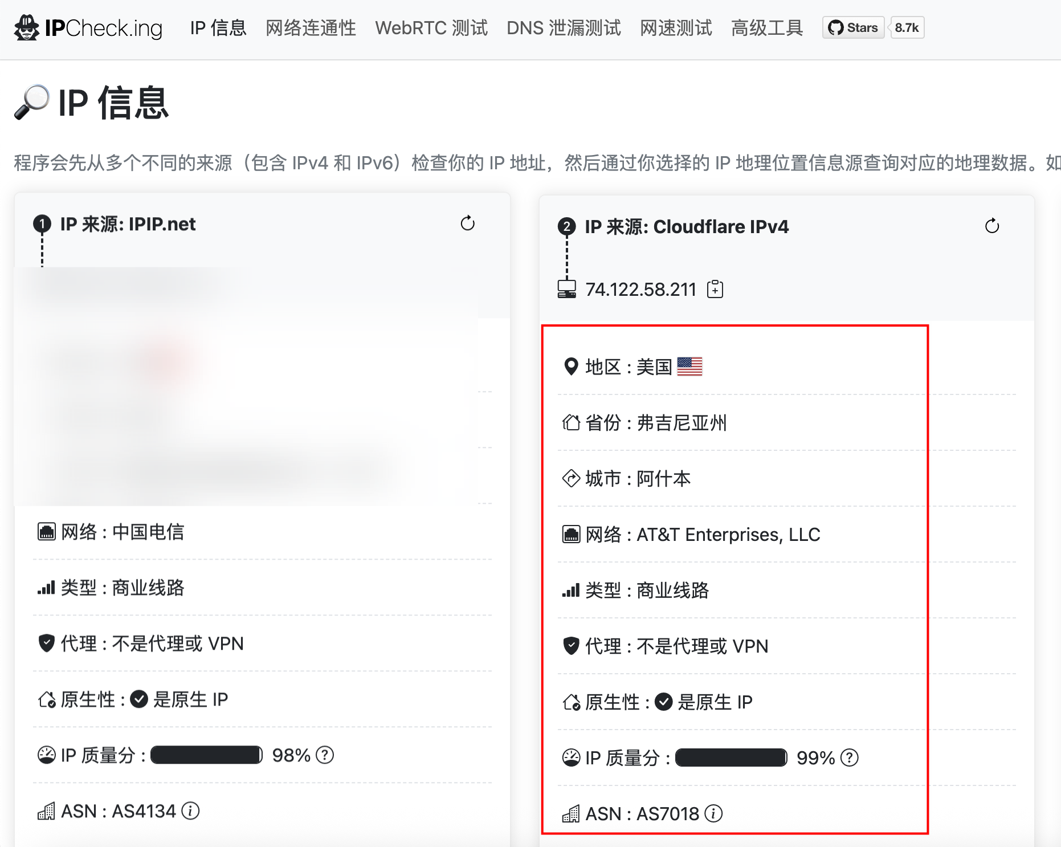View info about ASN AS7018
The image size is (1061, 847).
pos(714,814)
